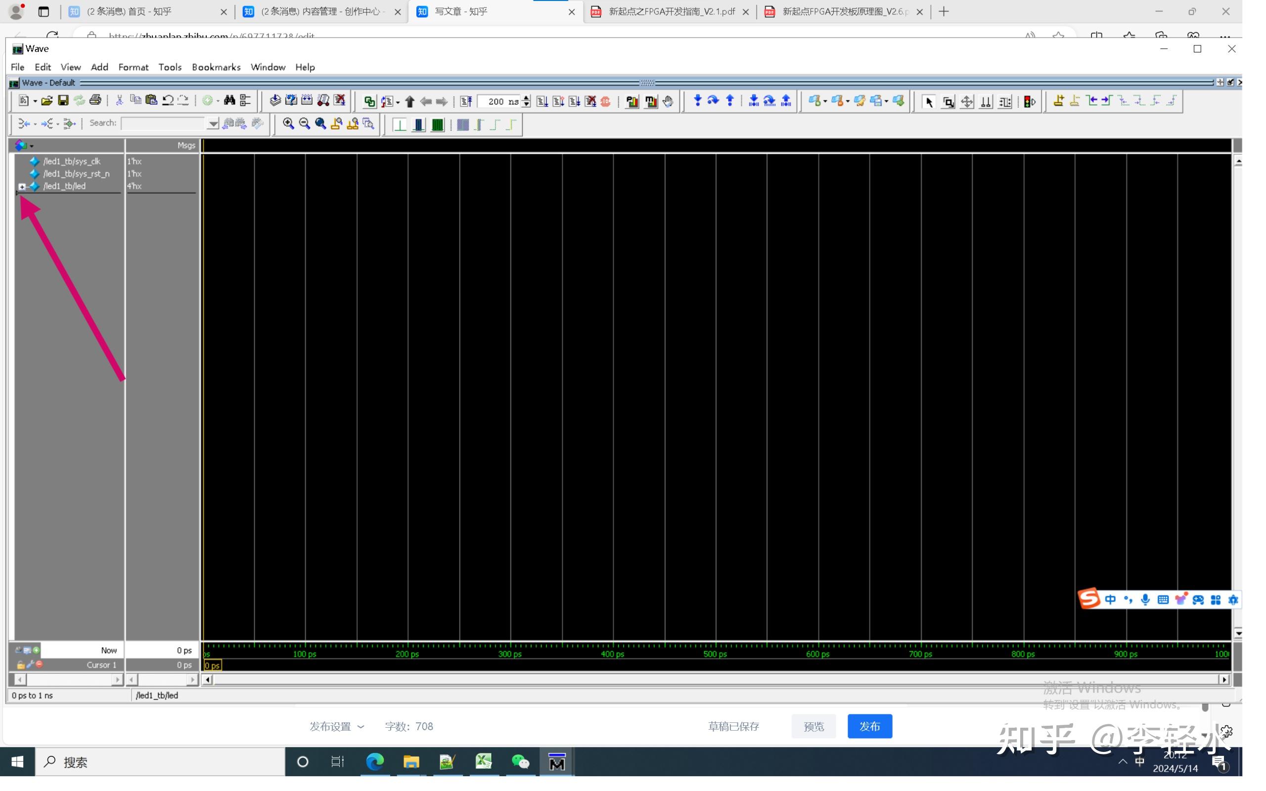The image size is (1266, 791).
Task: Open the New file dropdown arrow
Action: [35, 101]
